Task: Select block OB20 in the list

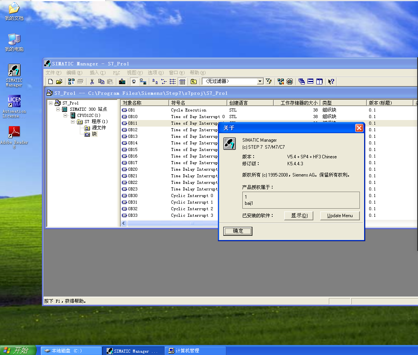Action: pyautogui.click(x=133, y=169)
